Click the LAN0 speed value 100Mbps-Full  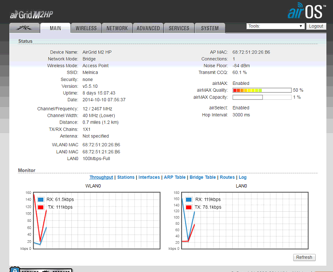tap(96, 159)
